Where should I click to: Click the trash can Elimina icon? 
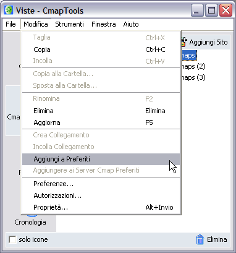pos(200,239)
